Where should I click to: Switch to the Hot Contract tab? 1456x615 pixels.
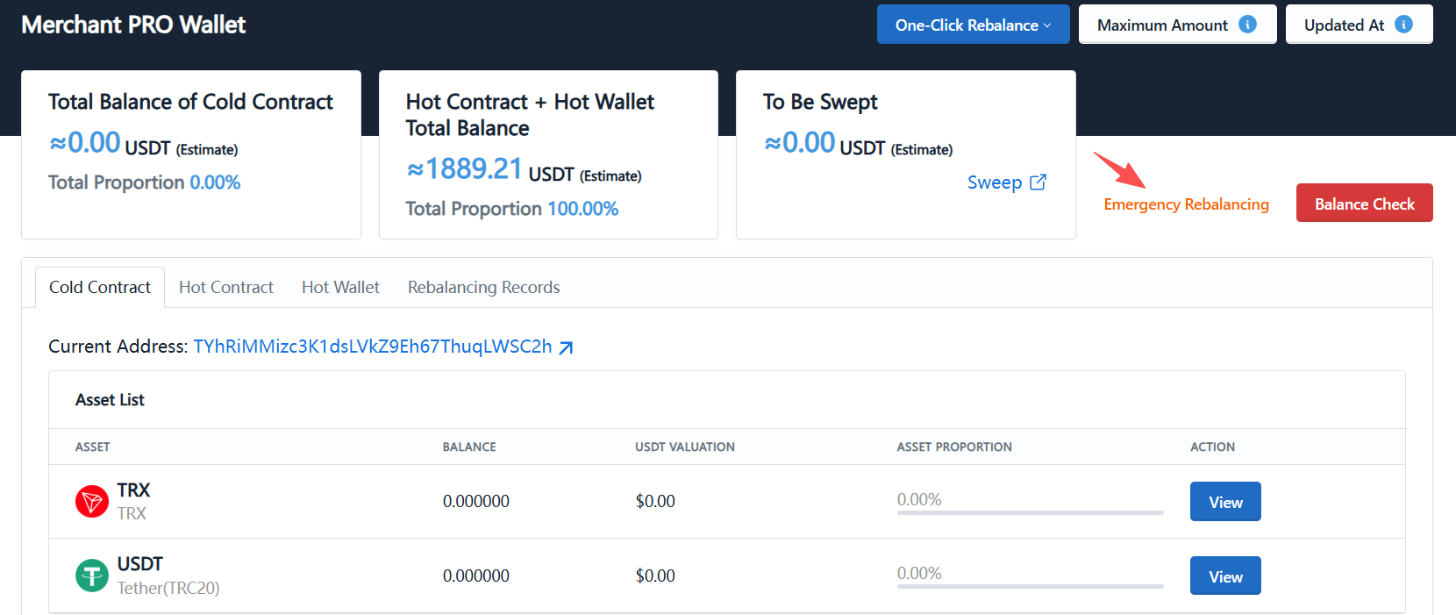(x=226, y=287)
